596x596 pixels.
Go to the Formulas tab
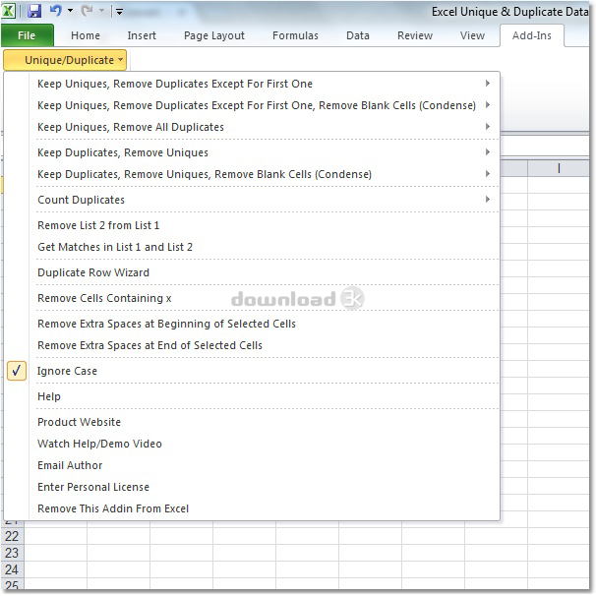point(295,35)
